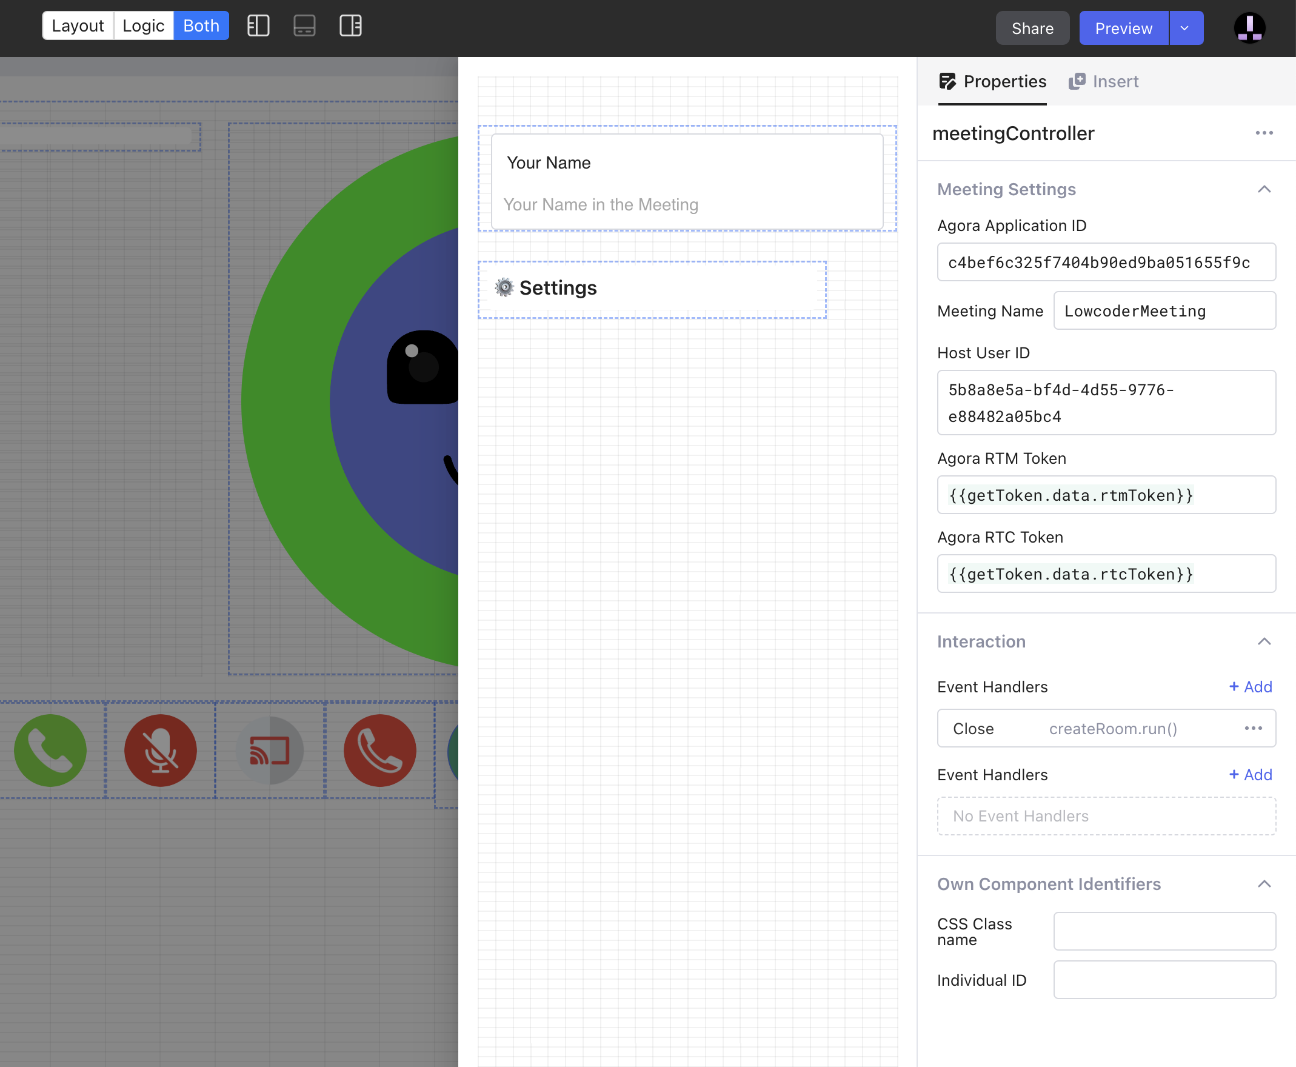1296x1067 pixels.
Task: Click the green phone call button
Action: (x=50, y=750)
